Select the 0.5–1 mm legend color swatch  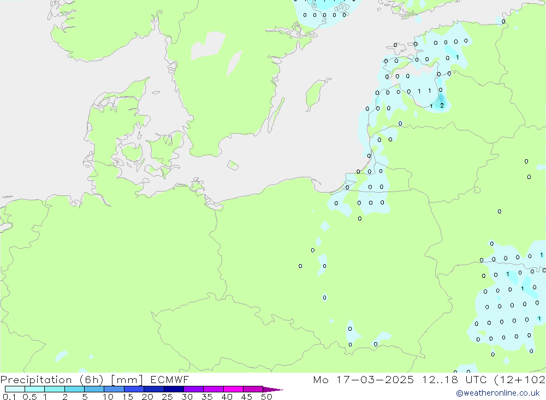35,389
